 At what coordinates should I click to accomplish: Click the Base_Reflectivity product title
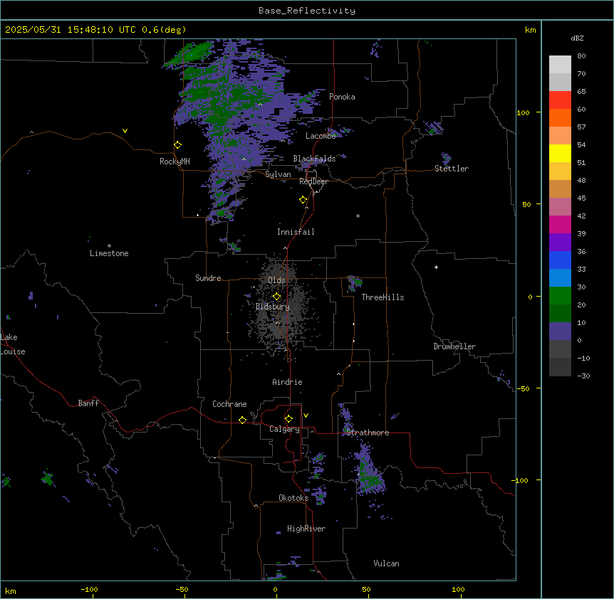coord(307,11)
